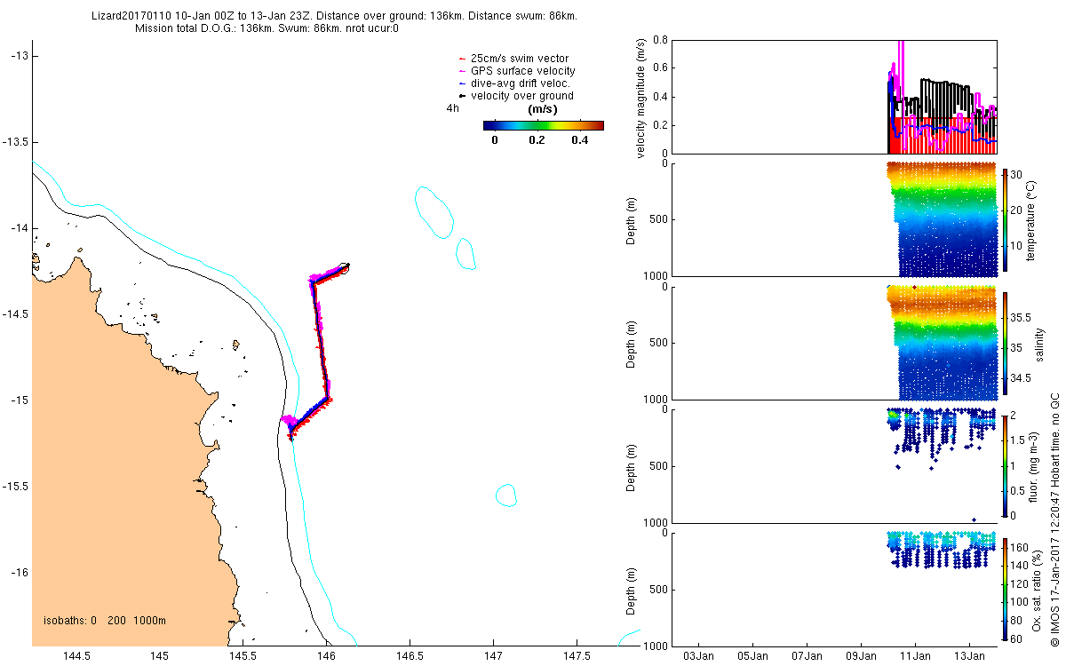The width and height of the screenshot is (1066, 666).
Task: Click the '05Jan' date tick
Action: tap(753, 656)
